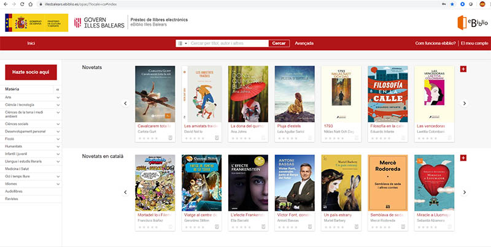The height and width of the screenshot is (247, 491).
Task: Expand the Ciència i tecnologia category
Action: coord(58,105)
